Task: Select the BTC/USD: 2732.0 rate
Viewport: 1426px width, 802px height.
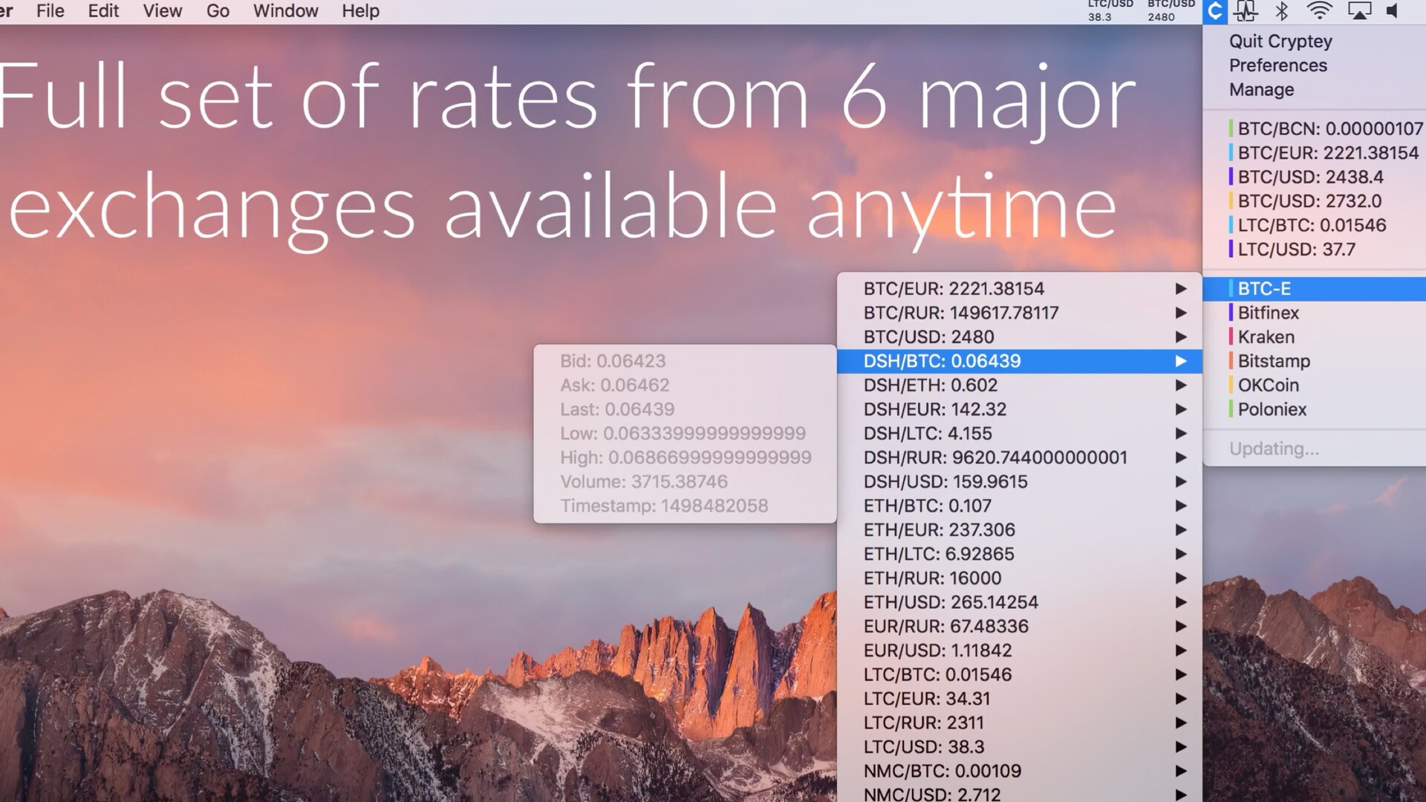Action: (x=1315, y=201)
